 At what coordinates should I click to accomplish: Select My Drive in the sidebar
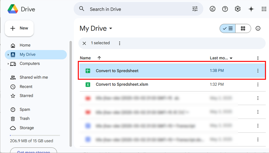36,55
